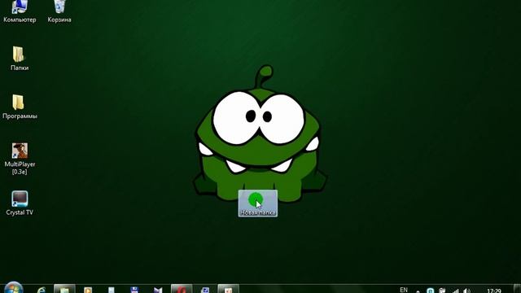Select the Новая папка green icon

(x=257, y=203)
